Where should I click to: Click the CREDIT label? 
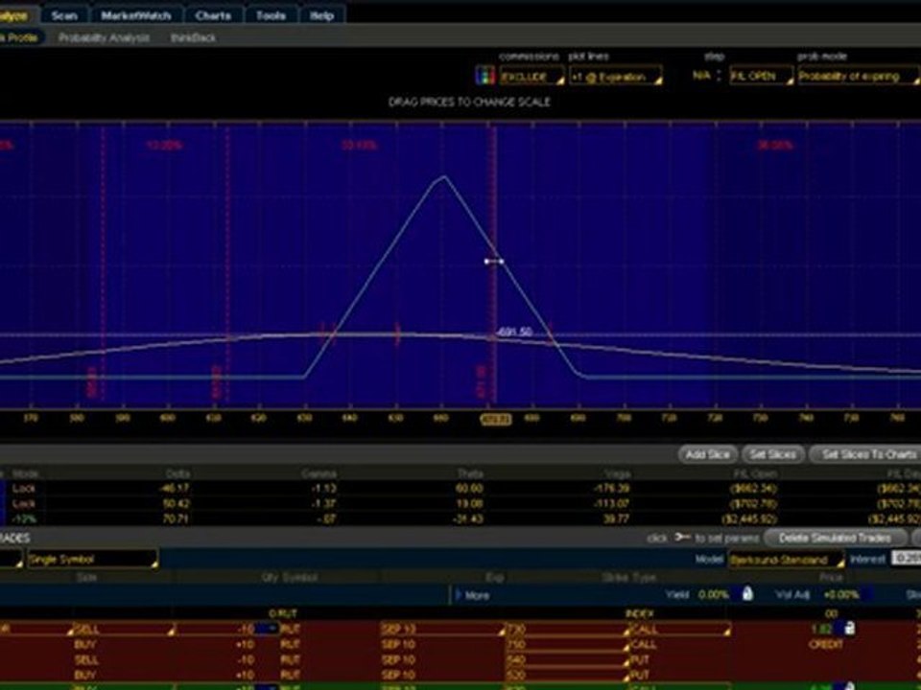(x=825, y=644)
